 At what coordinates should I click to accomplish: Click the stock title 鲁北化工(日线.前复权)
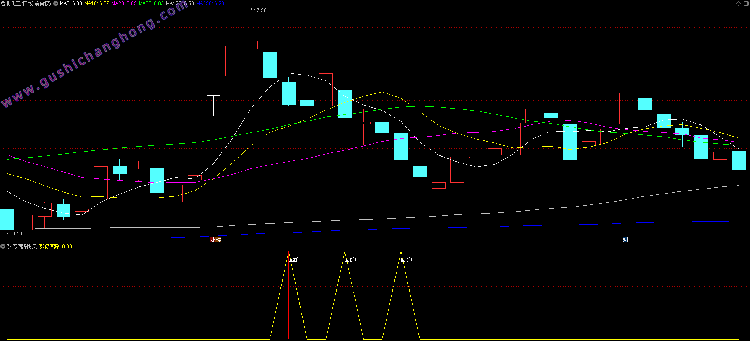coord(26,3)
